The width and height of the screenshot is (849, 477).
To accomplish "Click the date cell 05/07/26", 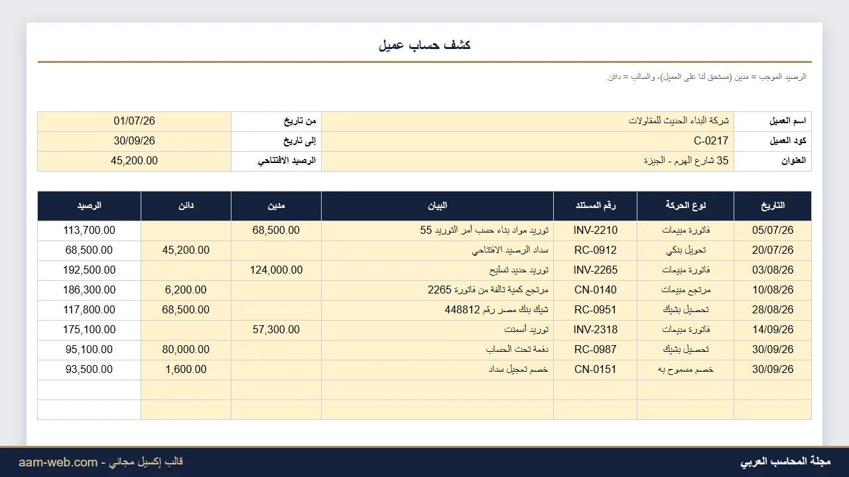I will click(x=773, y=231).
